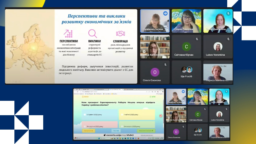Click the blue middle button in quiz
256x144 pixels.
116,131
